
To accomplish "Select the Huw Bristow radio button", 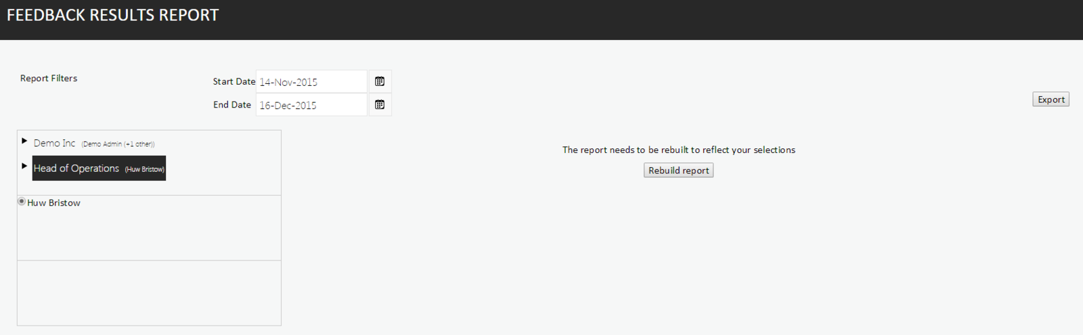I will point(22,202).
